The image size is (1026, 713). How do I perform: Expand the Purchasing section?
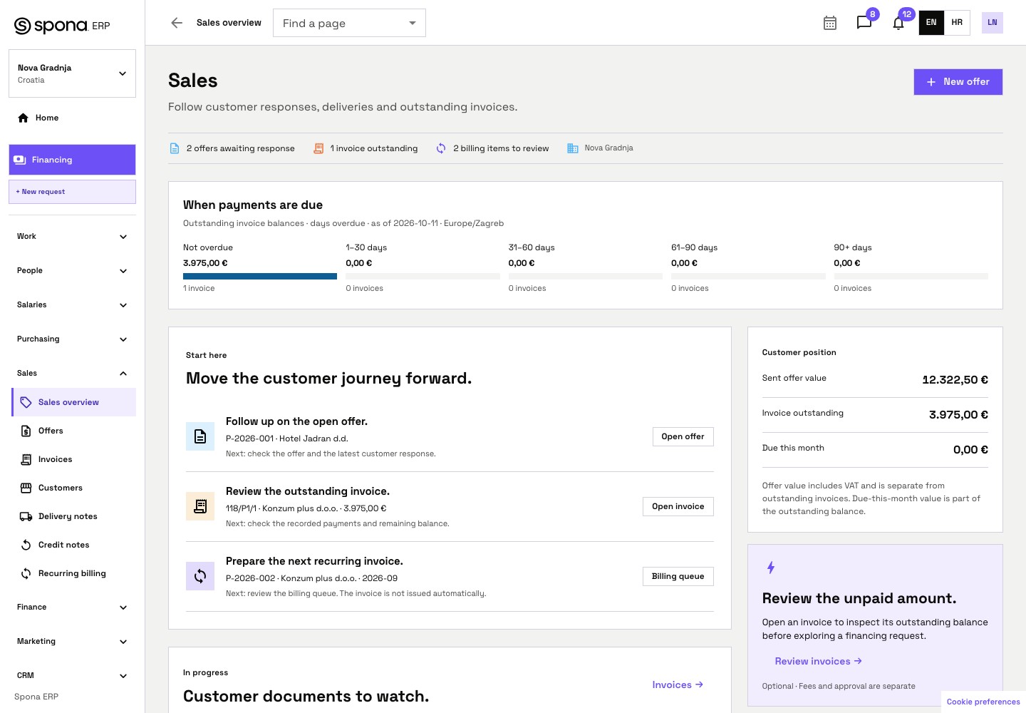(x=72, y=339)
